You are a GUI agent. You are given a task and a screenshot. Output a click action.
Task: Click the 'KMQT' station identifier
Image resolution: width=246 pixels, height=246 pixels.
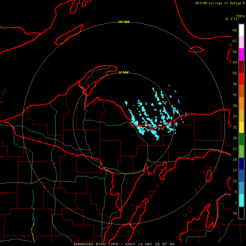[x=131, y=244]
